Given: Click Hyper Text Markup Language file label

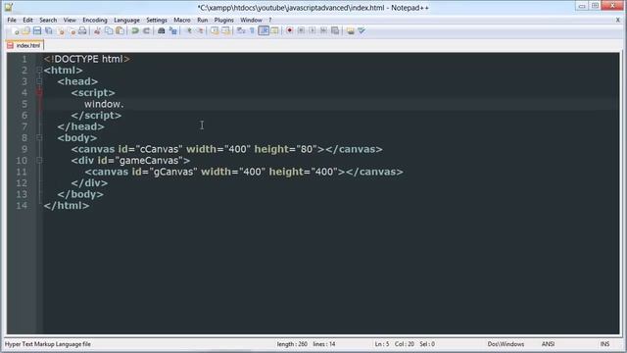Looking at the screenshot, I should pos(48,344).
